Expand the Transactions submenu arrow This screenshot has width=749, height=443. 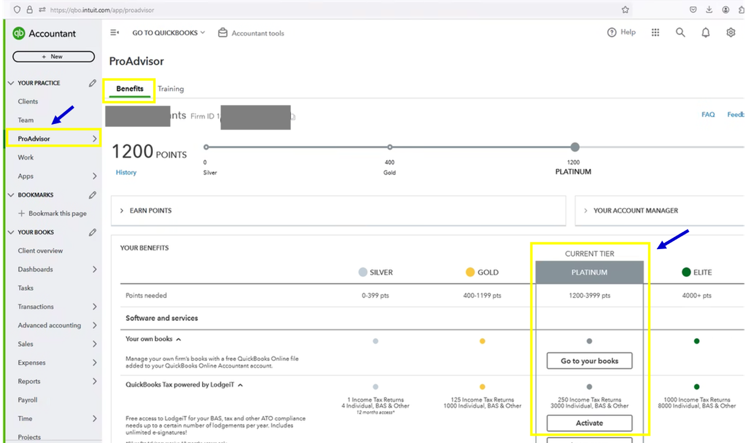[95, 307]
